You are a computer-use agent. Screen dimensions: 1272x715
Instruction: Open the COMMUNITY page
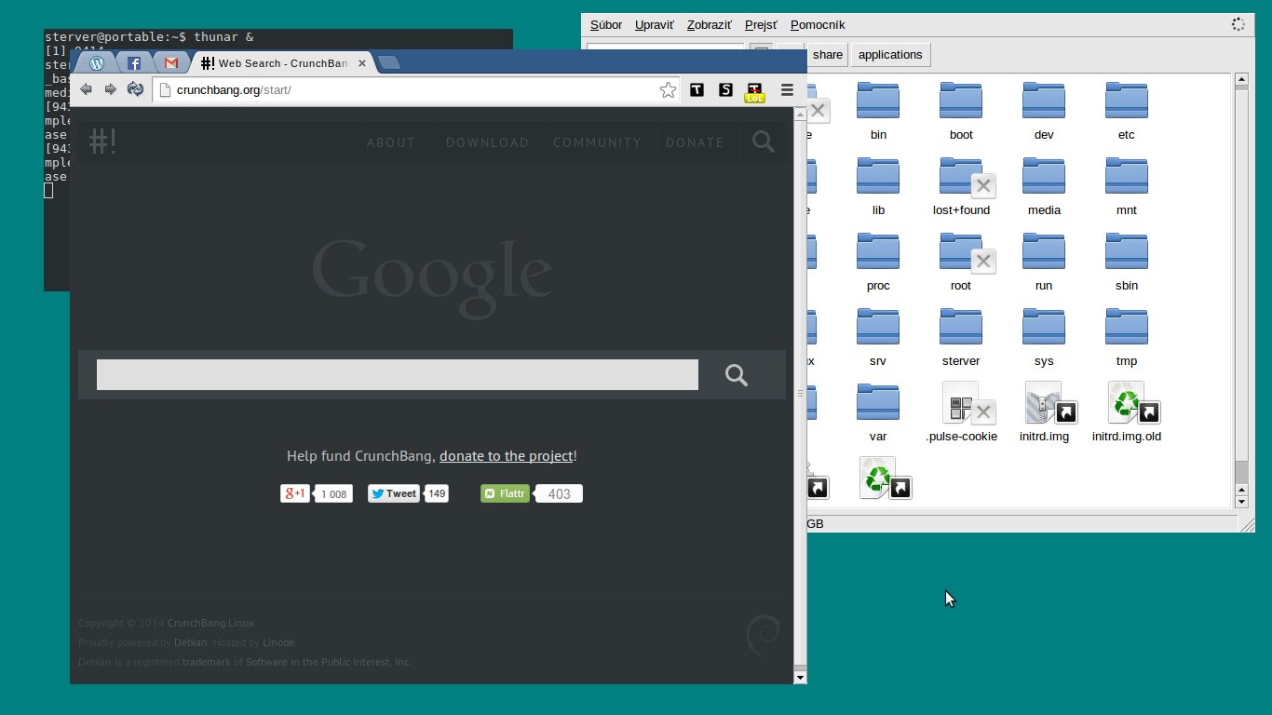tap(597, 142)
